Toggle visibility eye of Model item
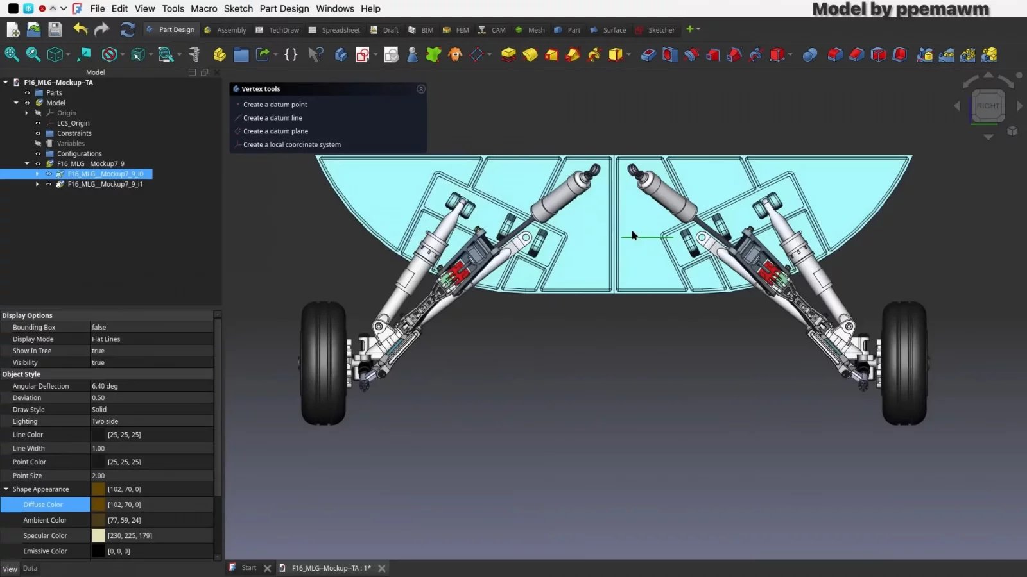 27,103
